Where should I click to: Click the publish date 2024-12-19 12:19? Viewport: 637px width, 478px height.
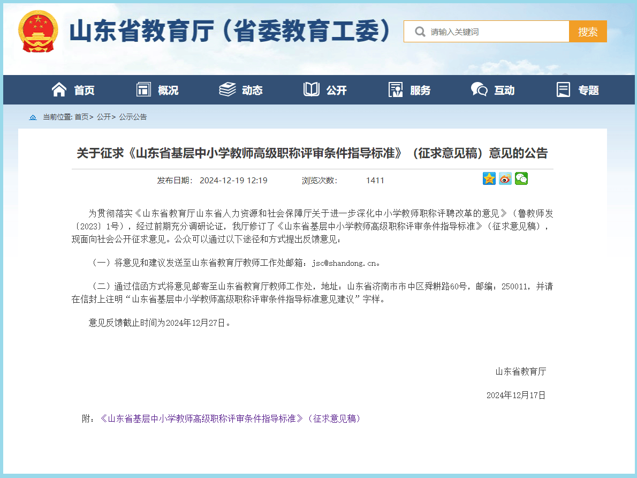pos(233,180)
